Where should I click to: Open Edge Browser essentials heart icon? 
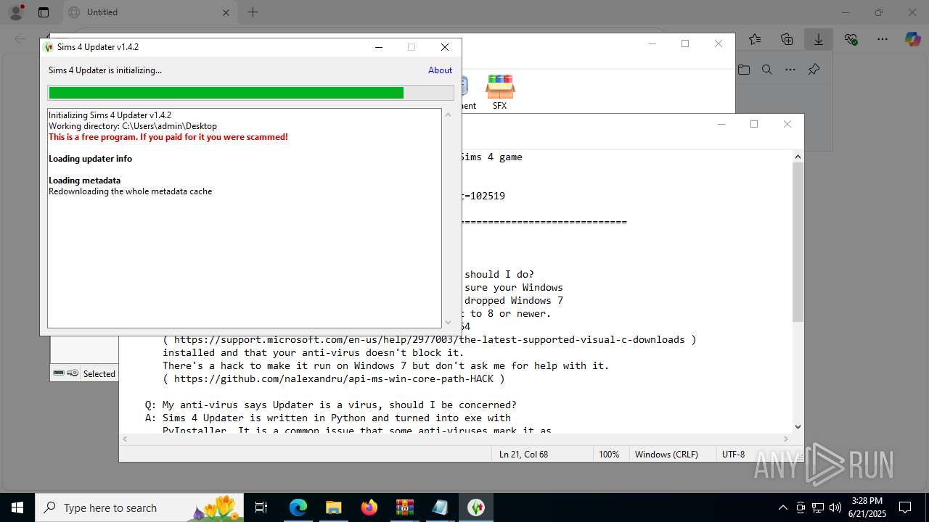pos(851,39)
